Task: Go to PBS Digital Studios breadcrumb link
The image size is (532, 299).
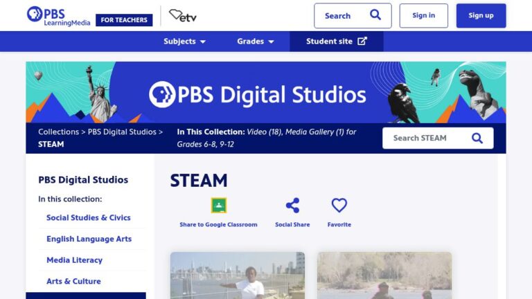Action: point(122,132)
